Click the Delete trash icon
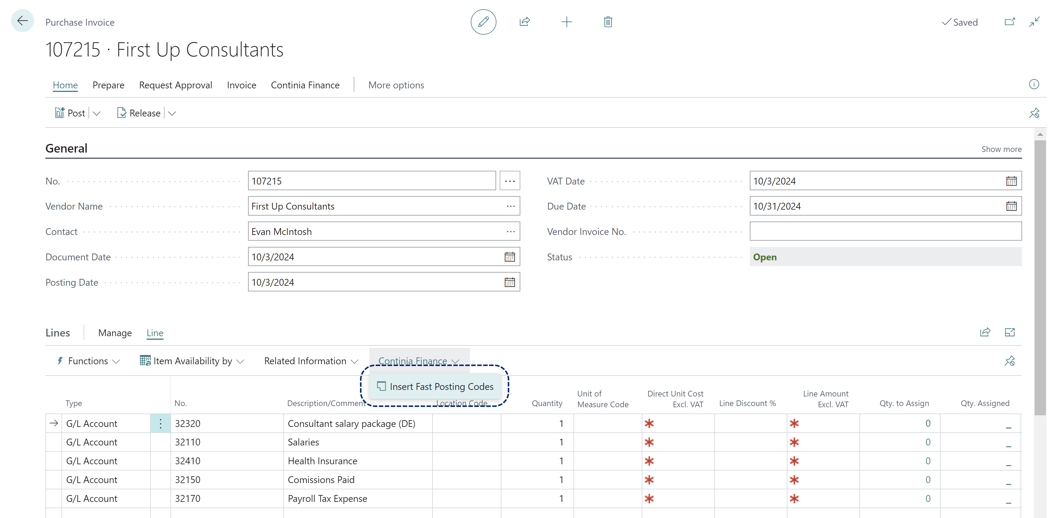The width and height of the screenshot is (1057, 518). [x=608, y=21]
